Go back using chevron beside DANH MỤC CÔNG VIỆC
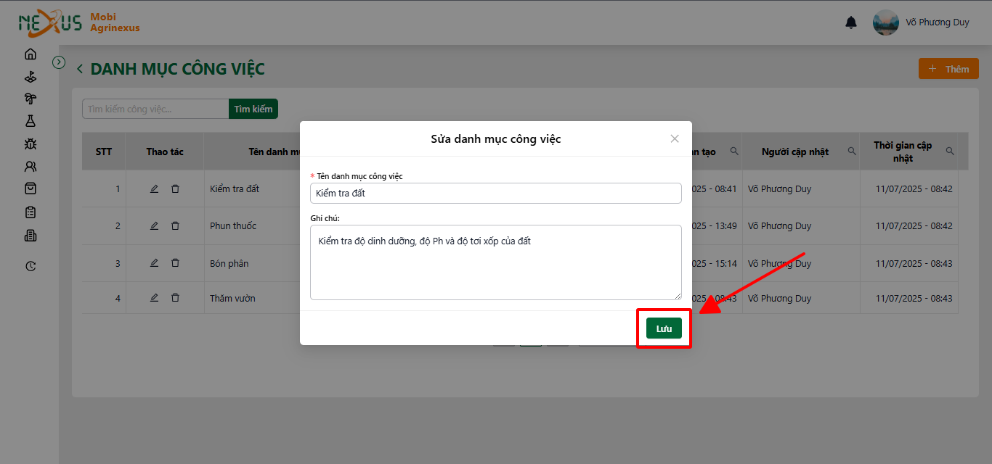Viewport: 992px width, 464px height. [80, 70]
